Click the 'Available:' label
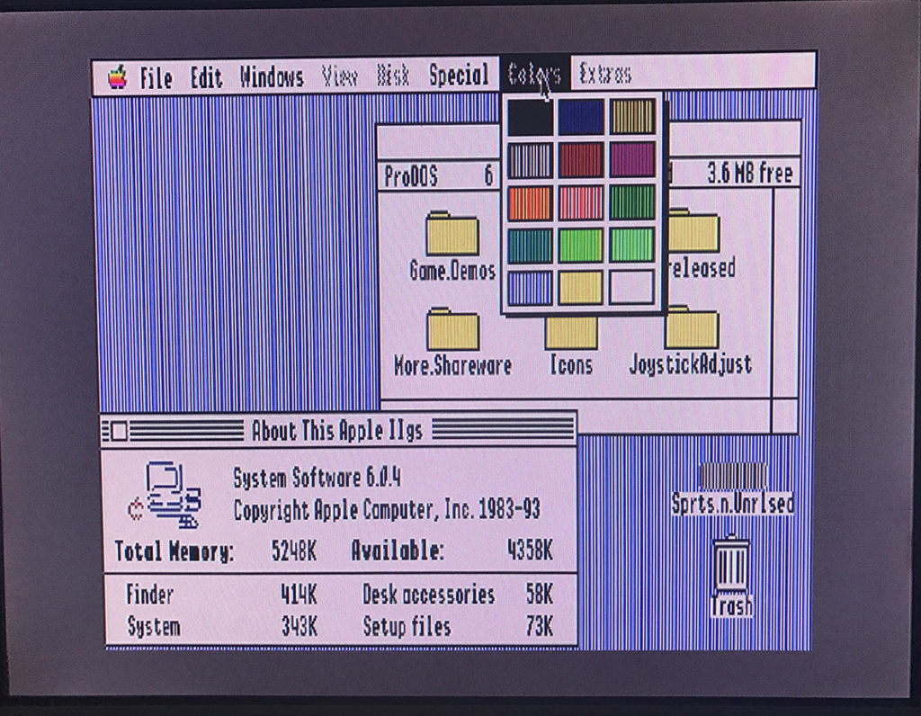The width and height of the screenshot is (921, 716). (x=397, y=550)
